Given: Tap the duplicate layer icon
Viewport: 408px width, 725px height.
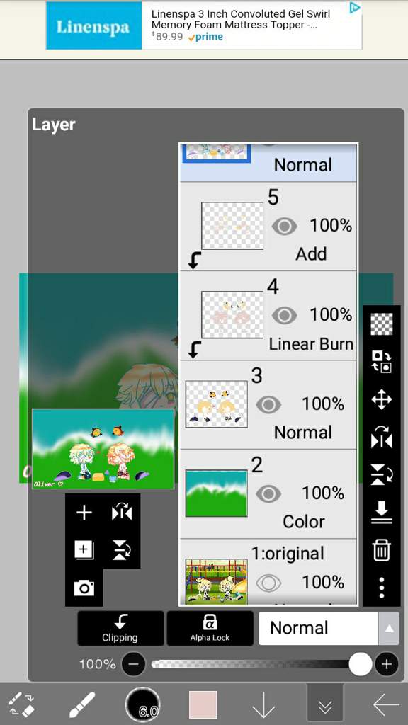Looking at the screenshot, I should (x=84, y=550).
